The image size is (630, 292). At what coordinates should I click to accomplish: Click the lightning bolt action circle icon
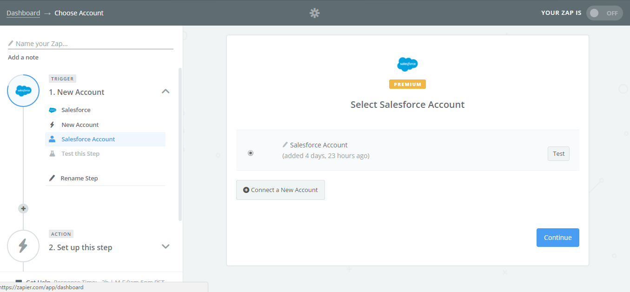(23, 246)
